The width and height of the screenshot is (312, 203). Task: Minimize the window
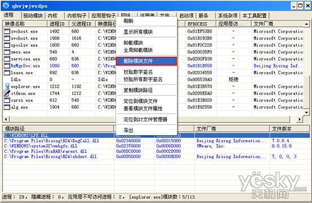[294, 6]
